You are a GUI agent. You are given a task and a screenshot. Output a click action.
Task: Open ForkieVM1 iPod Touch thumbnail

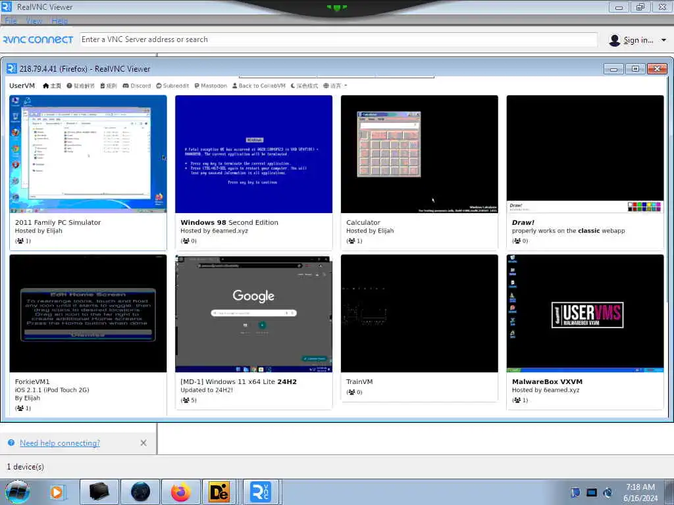point(88,314)
